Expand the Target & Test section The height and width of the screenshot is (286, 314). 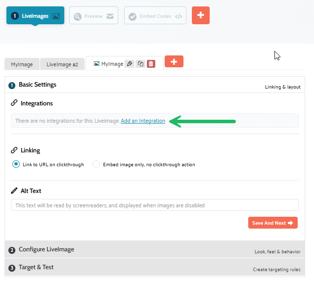(x=36, y=267)
